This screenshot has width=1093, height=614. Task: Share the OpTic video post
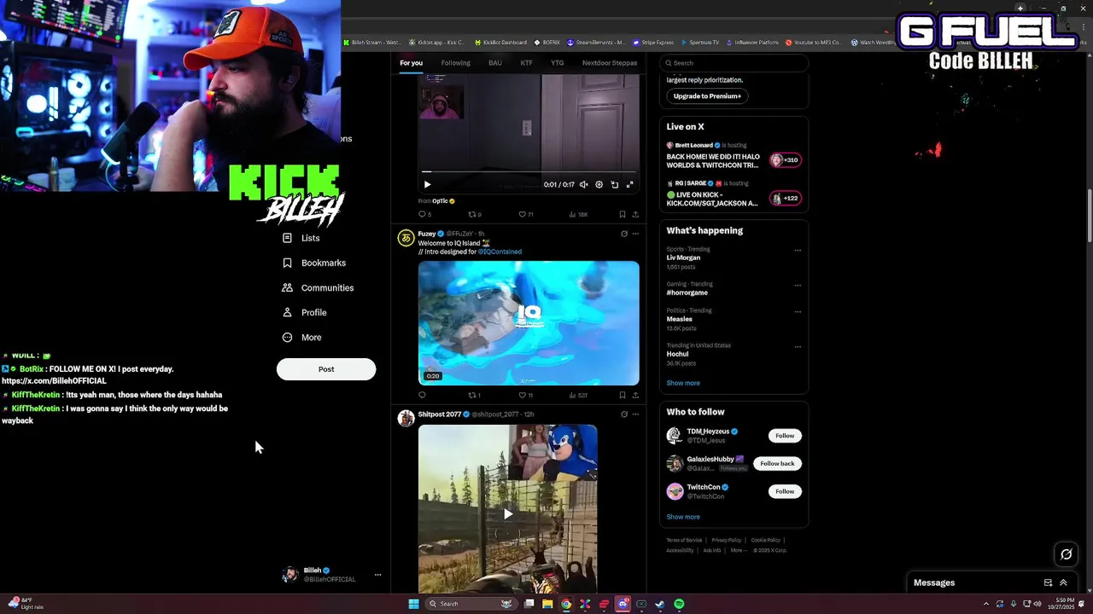[635, 215]
